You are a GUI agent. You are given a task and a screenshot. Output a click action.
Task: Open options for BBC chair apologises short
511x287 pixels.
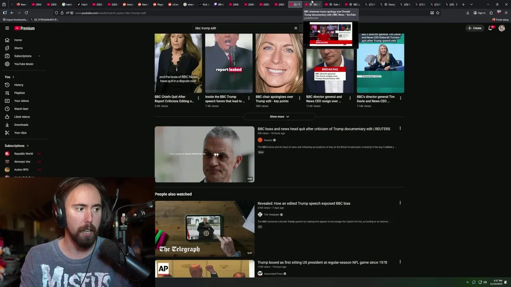tap(299, 98)
